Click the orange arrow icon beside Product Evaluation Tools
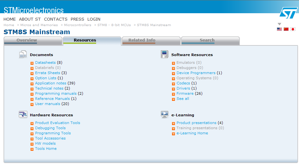Image resolution: width=299 pixels, height=164 pixels. (x=32, y=123)
